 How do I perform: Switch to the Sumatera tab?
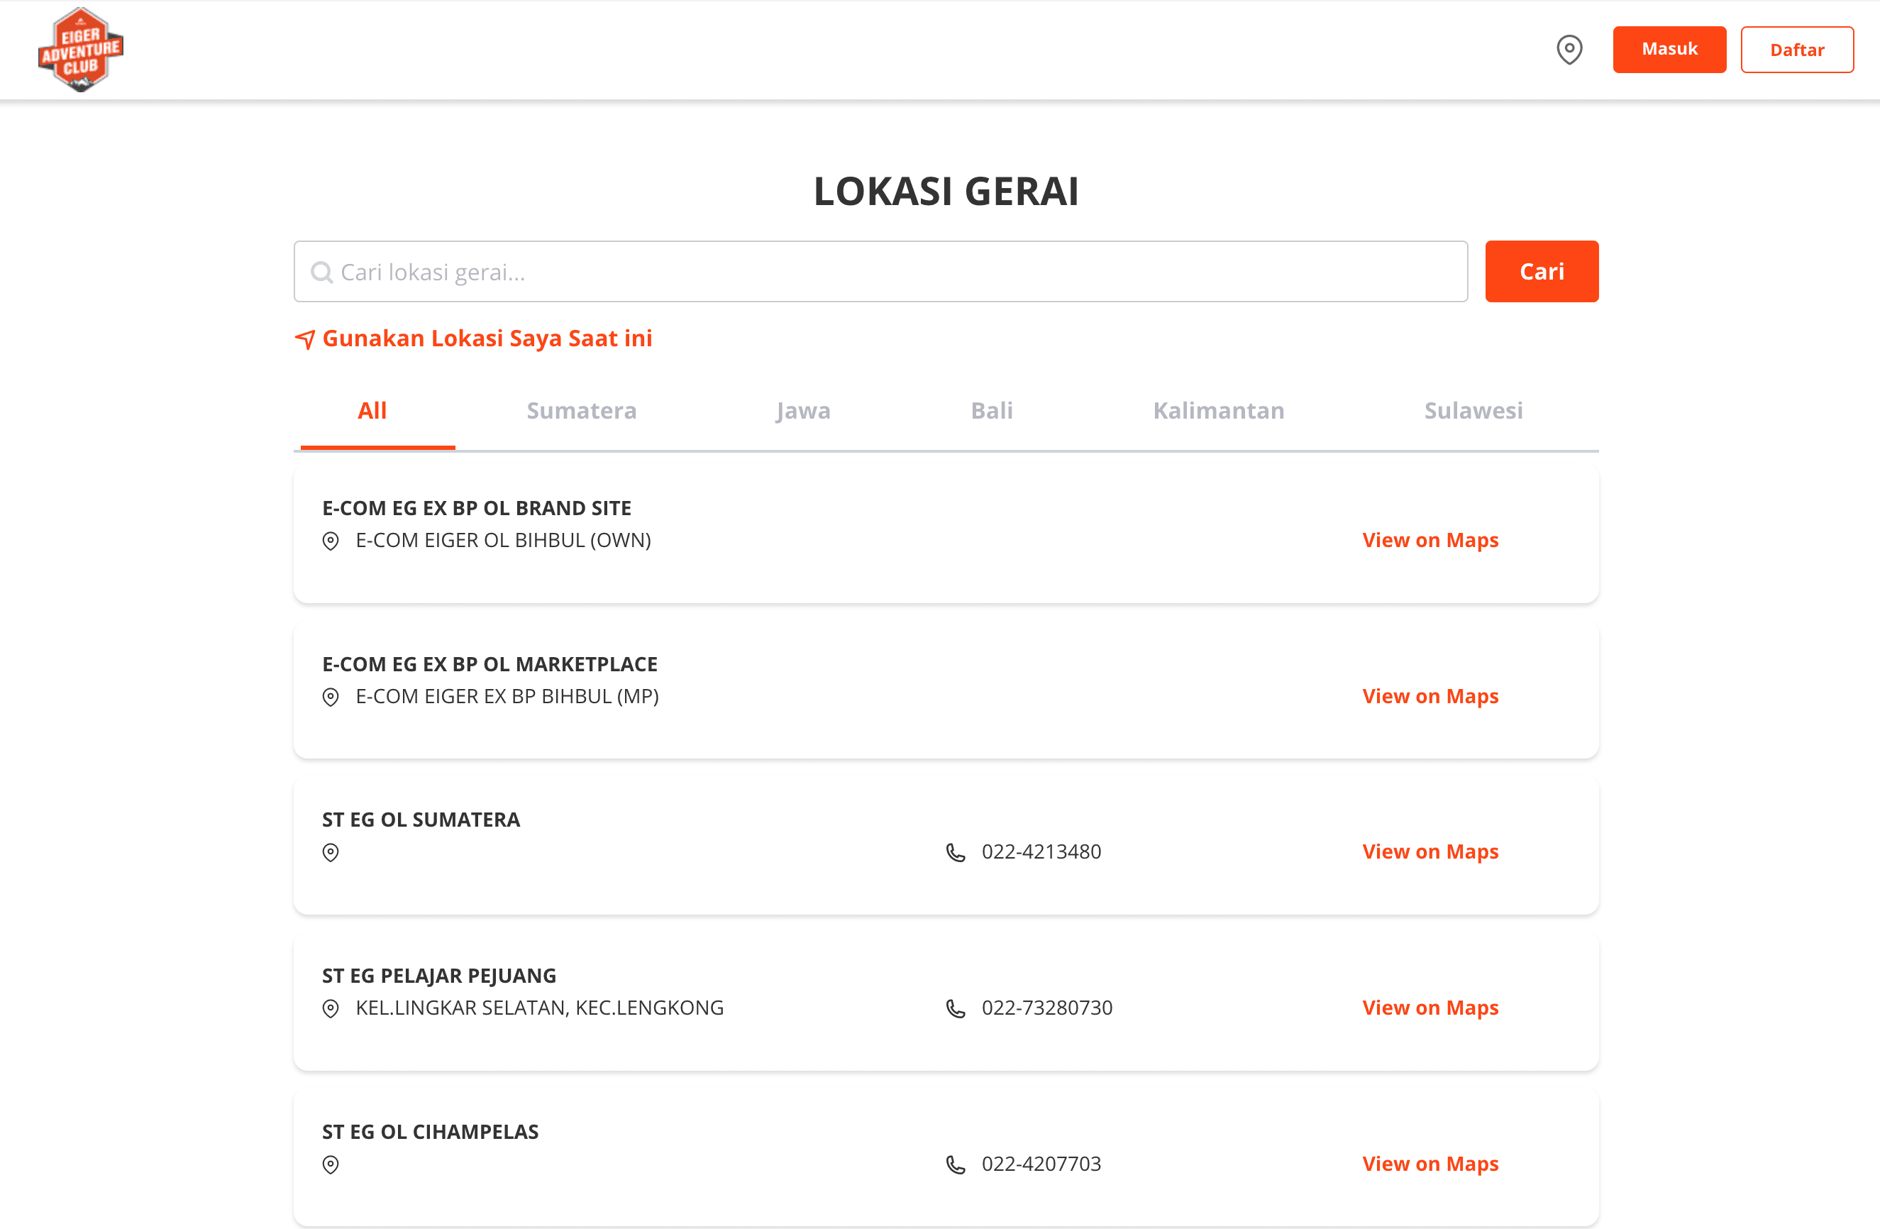(581, 411)
